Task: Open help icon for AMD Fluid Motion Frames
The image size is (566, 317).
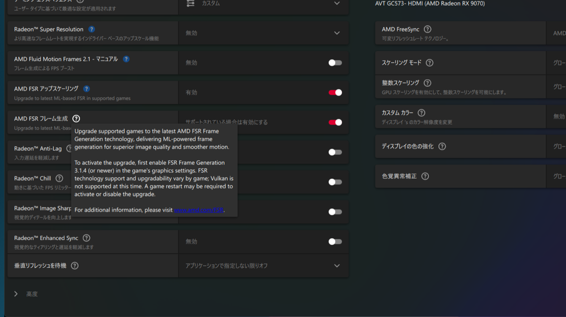Action: [x=126, y=59]
